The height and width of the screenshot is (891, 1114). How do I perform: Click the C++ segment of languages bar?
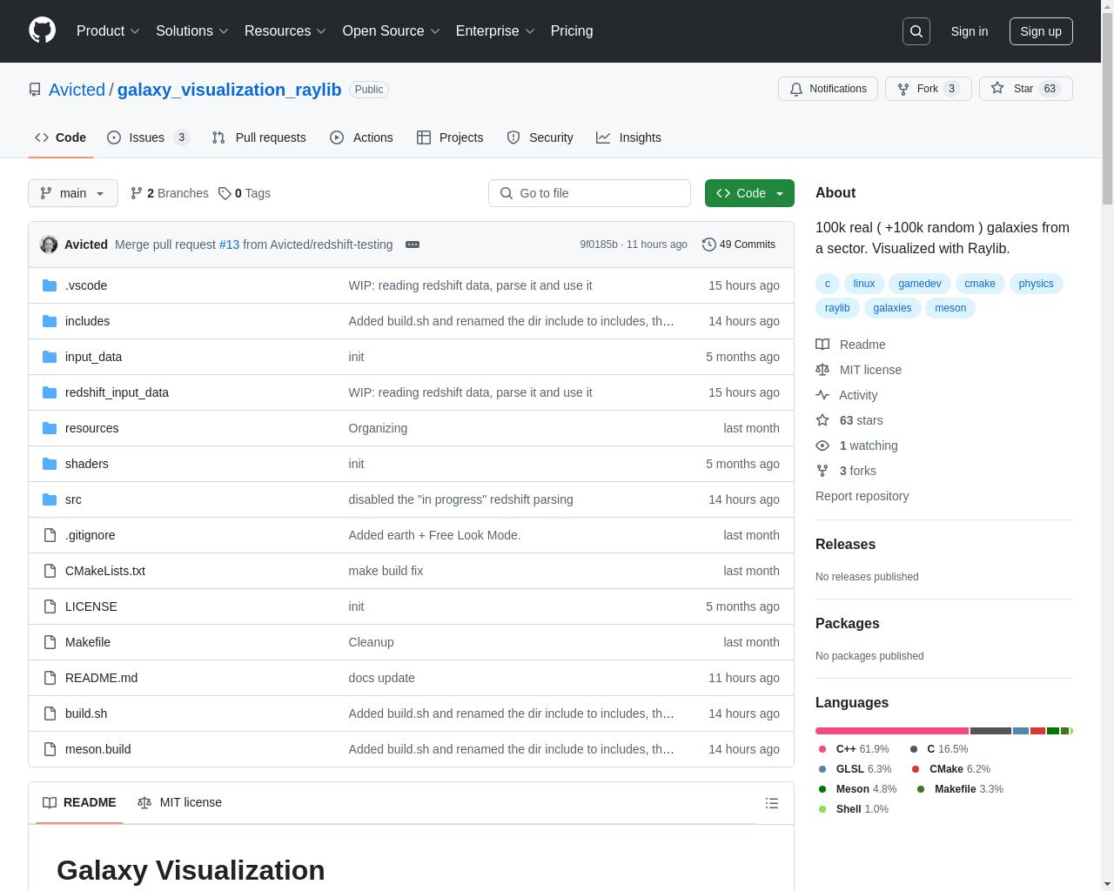click(892, 731)
